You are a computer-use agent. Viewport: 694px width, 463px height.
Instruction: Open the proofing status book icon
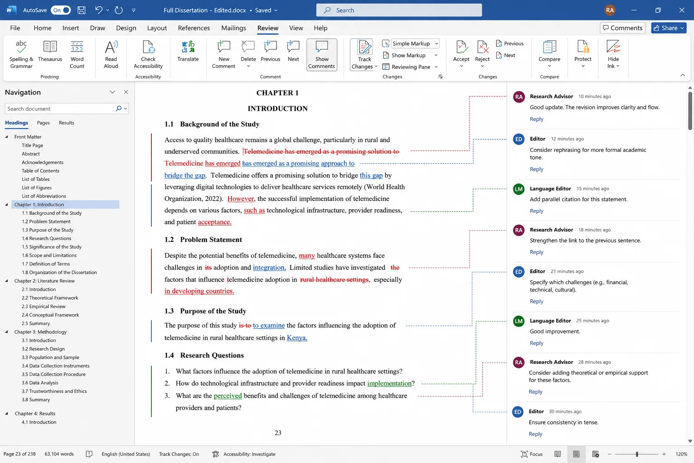coord(89,454)
